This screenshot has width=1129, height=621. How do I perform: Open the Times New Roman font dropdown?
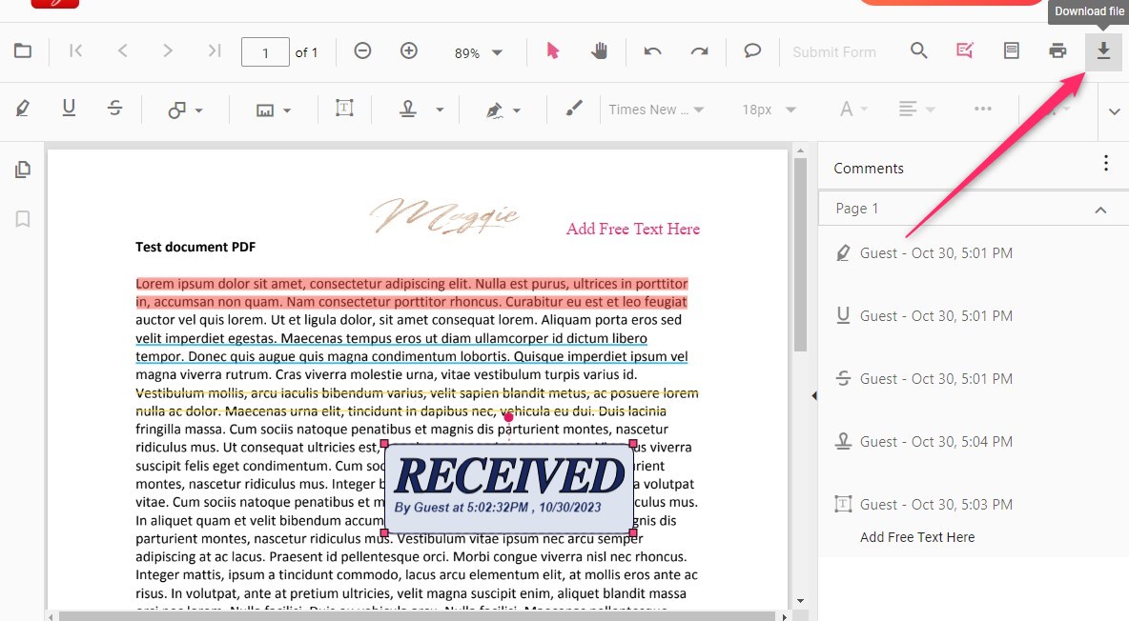pyautogui.click(x=656, y=109)
